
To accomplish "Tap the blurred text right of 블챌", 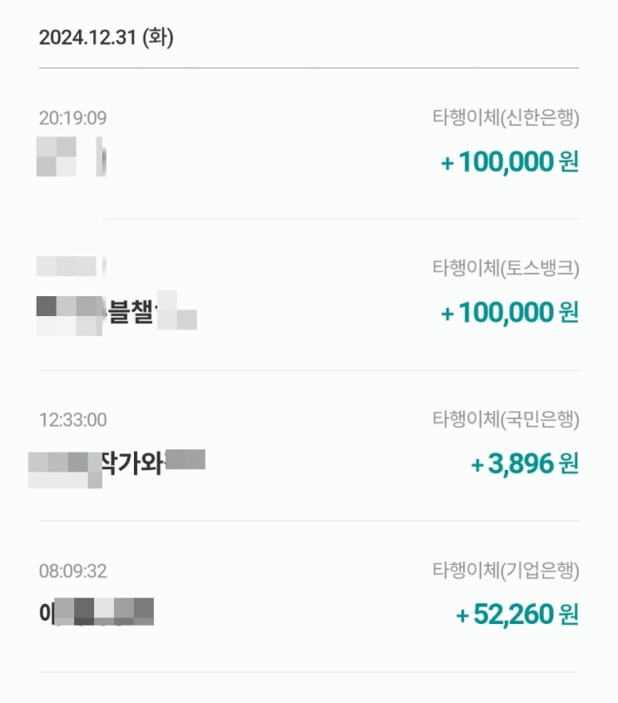I will coord(176,311).
